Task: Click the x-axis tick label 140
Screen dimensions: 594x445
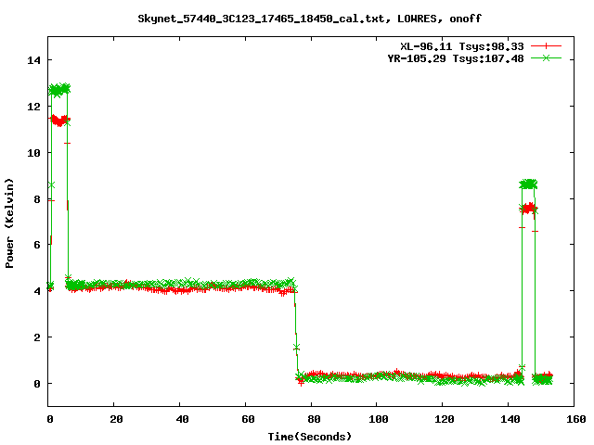Action: click(x=510, y=419)
